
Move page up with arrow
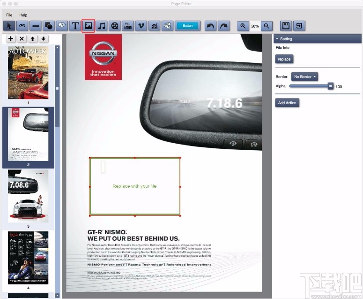(x=32, y=39)
